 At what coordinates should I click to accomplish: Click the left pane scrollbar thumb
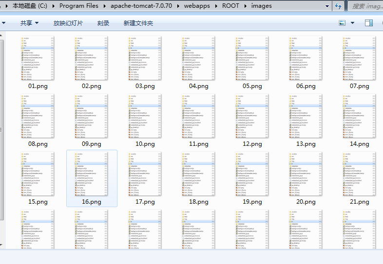pyautogui.click(x=1, y=130)
